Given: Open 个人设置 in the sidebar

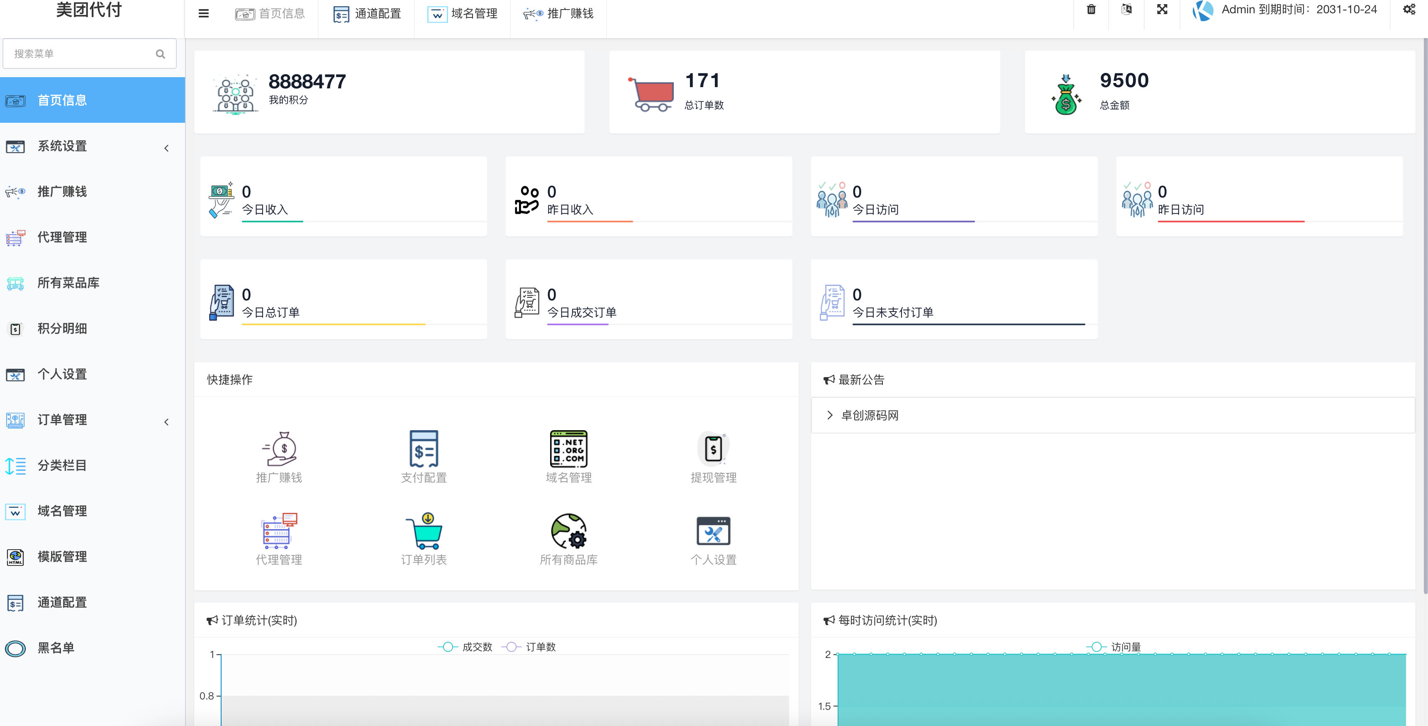Looking at the screenshot, I should point(92,374).
